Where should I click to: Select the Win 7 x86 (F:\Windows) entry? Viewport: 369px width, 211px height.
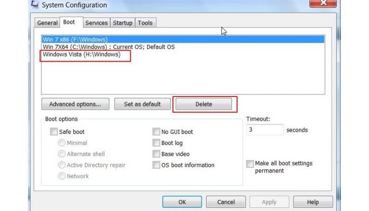(x=183, y=40)
